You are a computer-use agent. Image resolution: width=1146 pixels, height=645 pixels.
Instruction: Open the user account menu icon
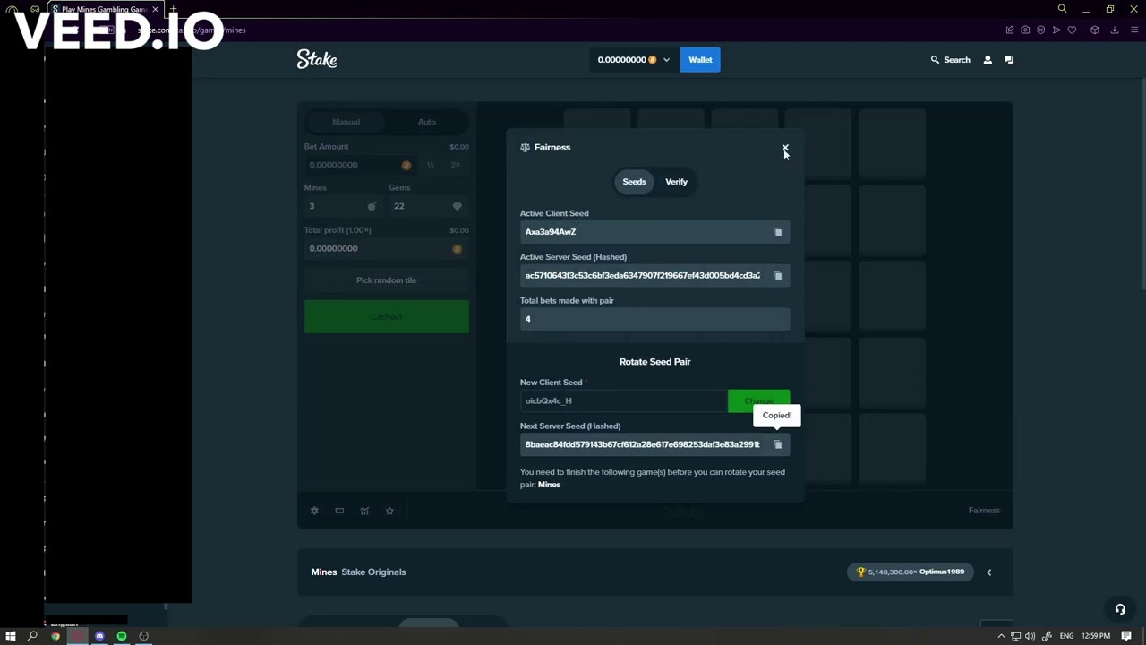[988, 60]
